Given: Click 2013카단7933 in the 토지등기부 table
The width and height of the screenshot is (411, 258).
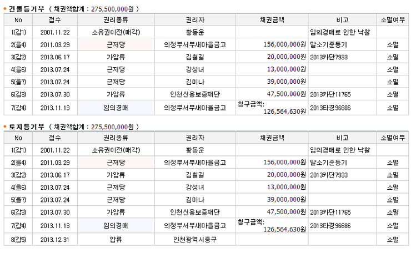Looking at the screenshot, I should coord(329,175).
